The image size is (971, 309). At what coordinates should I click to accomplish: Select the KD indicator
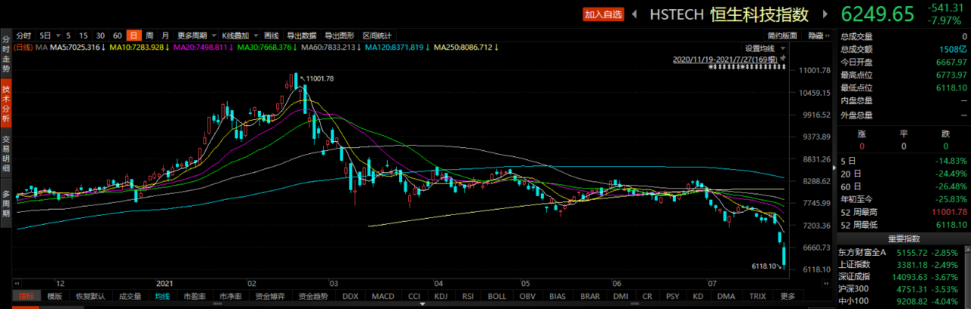pos(698,296)
